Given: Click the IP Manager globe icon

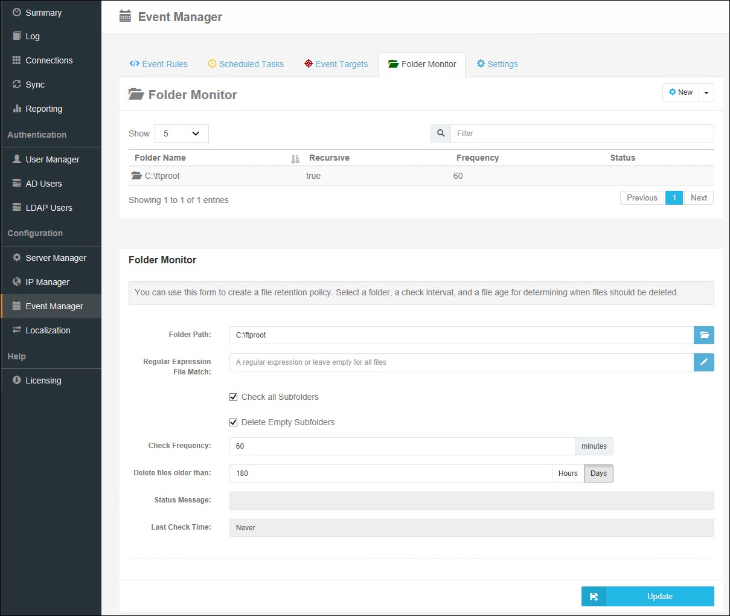Looking at the screenshot, I should point(15,282).
